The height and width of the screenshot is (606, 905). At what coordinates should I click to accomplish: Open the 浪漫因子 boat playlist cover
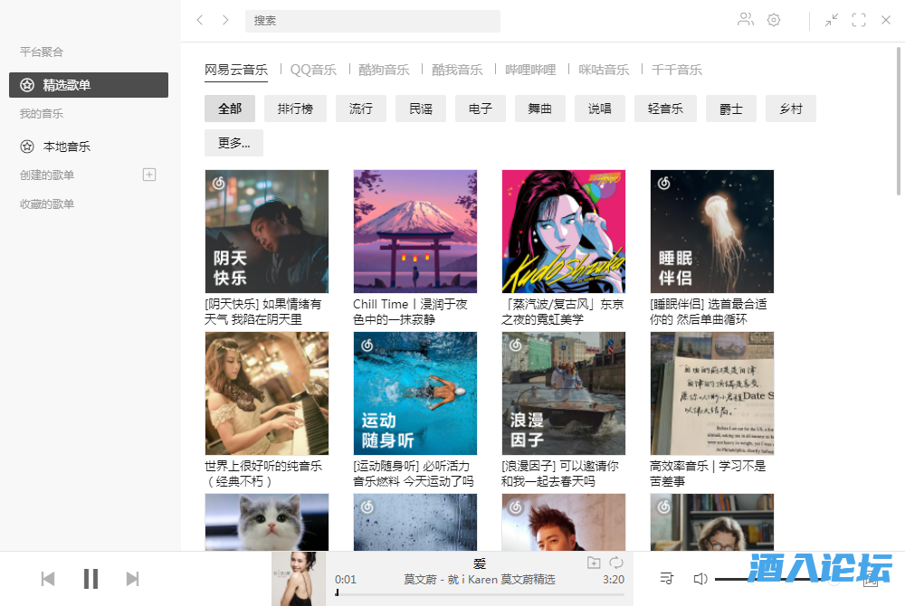tap(563, 393)
